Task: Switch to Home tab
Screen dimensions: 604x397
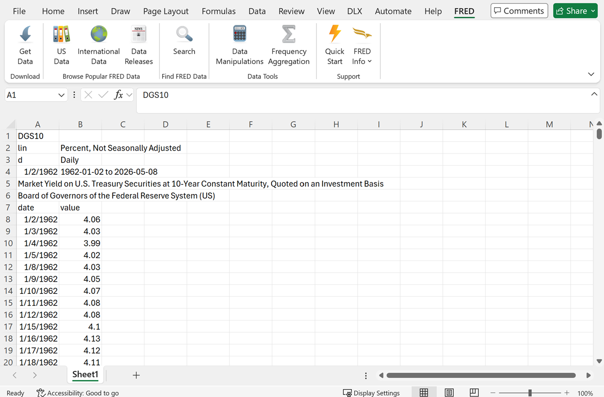Action: pos(53,11)
